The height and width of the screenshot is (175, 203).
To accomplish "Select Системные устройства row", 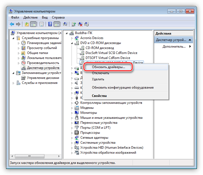I will 98,143.
